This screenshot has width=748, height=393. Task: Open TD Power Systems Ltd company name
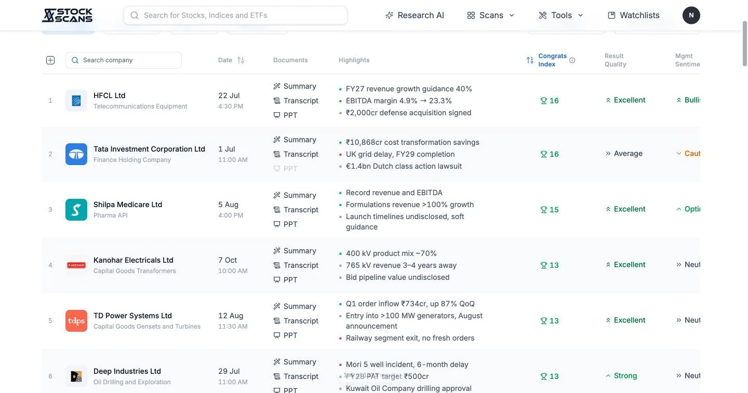[x=132, y=316]
